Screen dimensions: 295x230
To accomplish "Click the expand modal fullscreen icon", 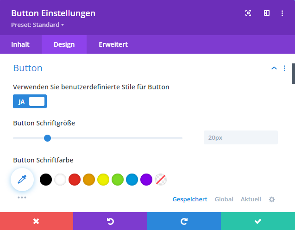I will (x=248, y=13).
